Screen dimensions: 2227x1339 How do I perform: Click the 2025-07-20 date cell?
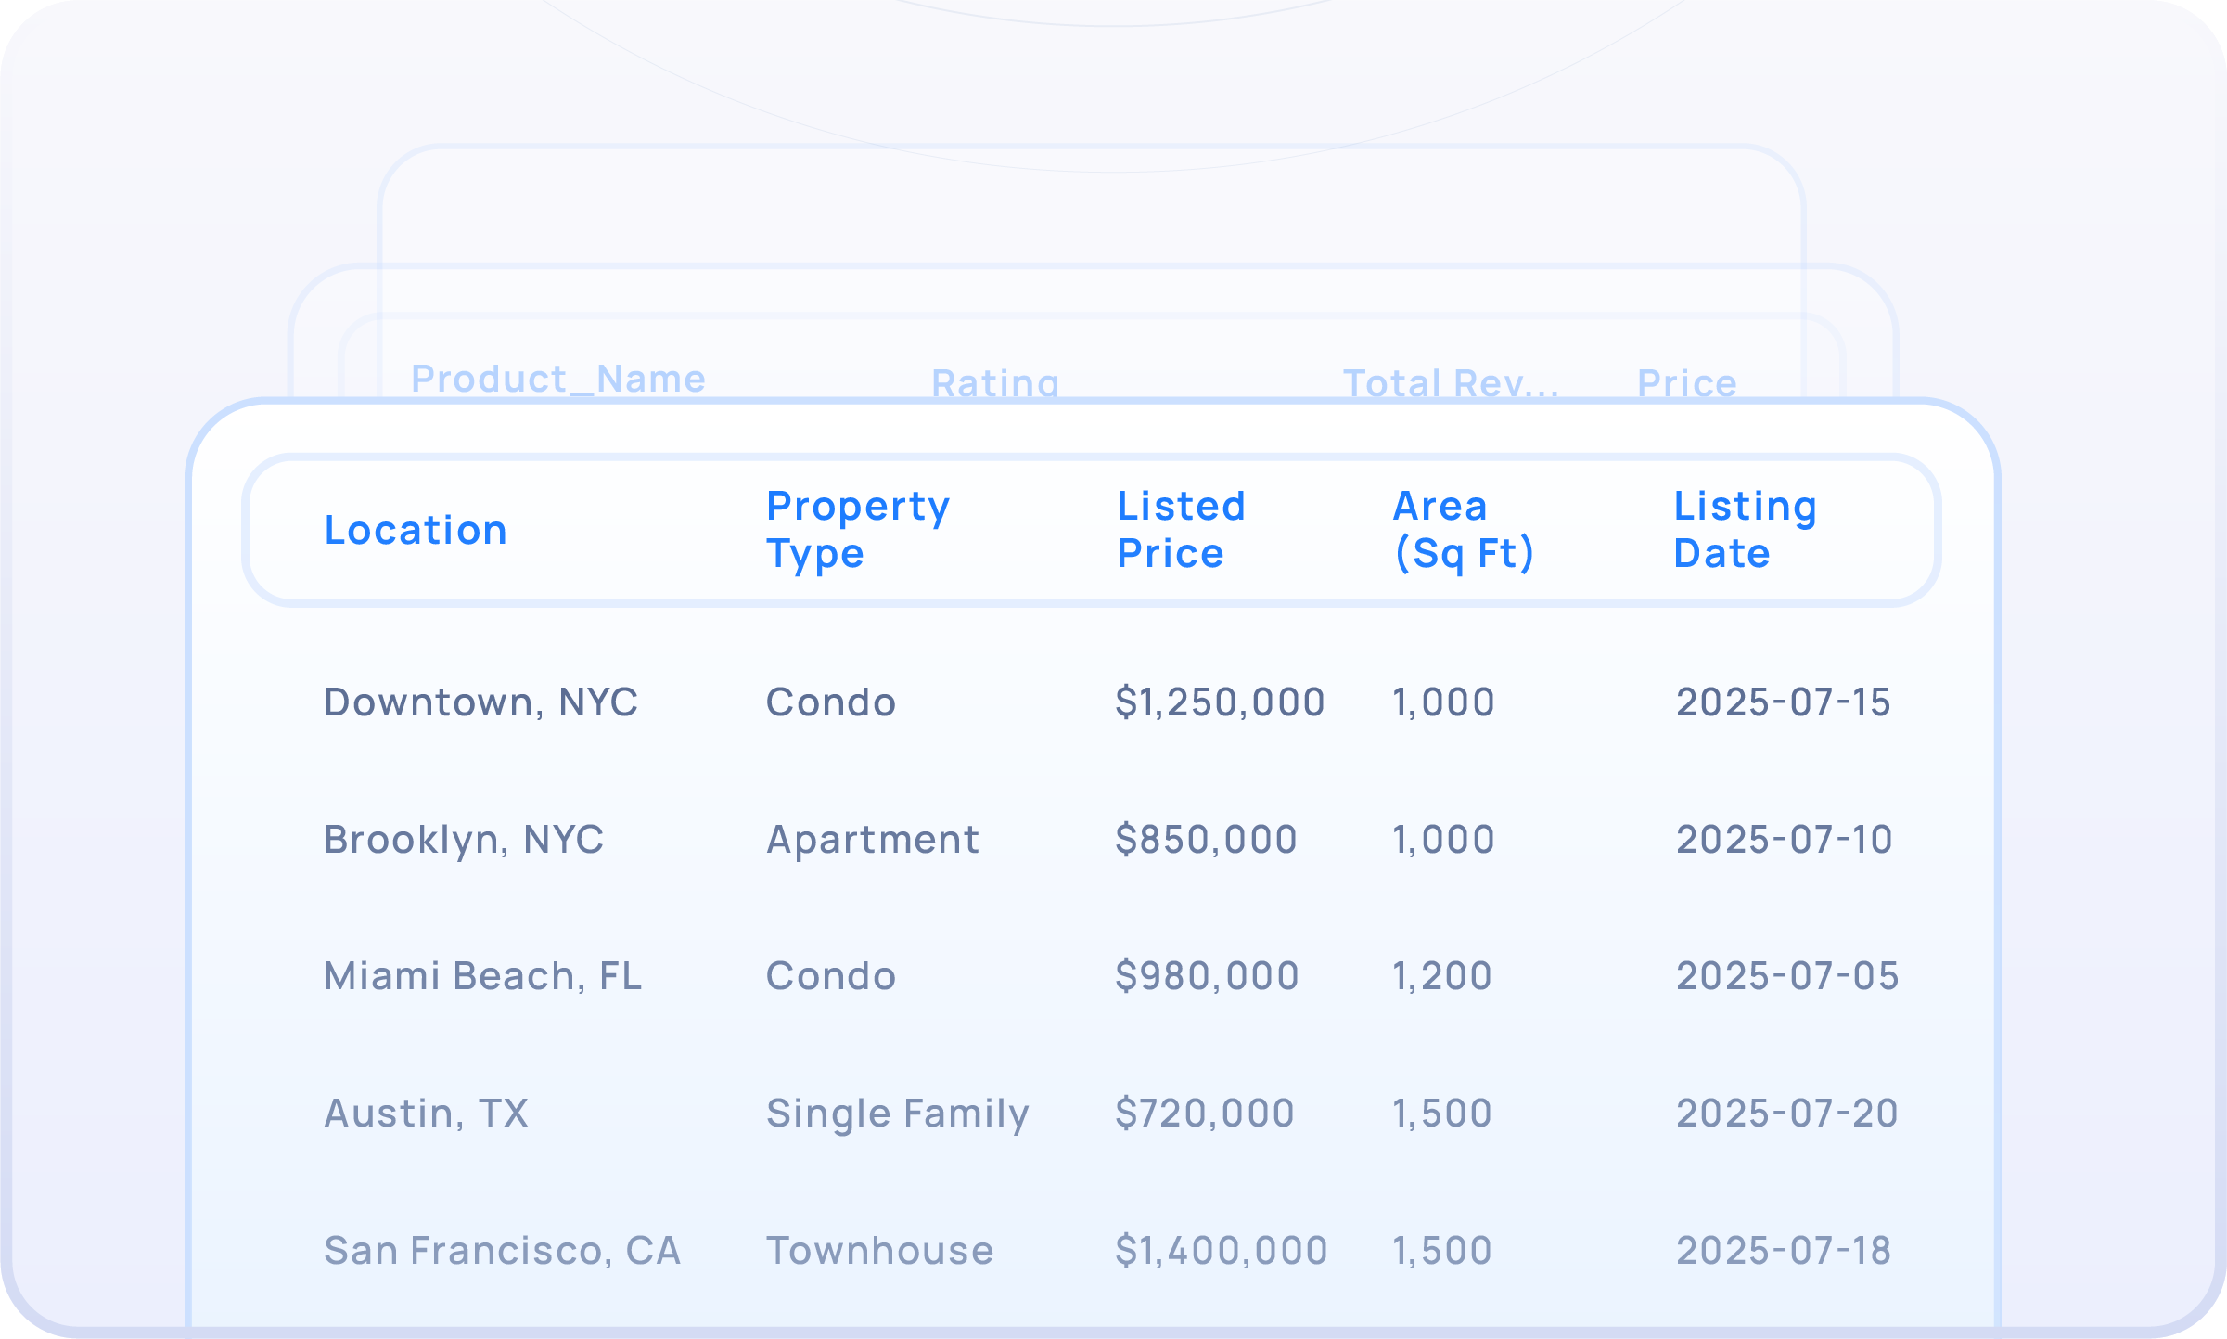pyautogui.click(x=1786, y=1114)
